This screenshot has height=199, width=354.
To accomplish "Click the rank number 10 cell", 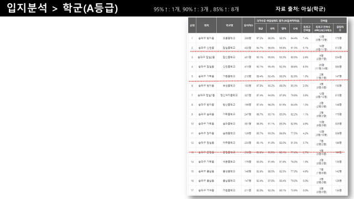I will (192, 124).
